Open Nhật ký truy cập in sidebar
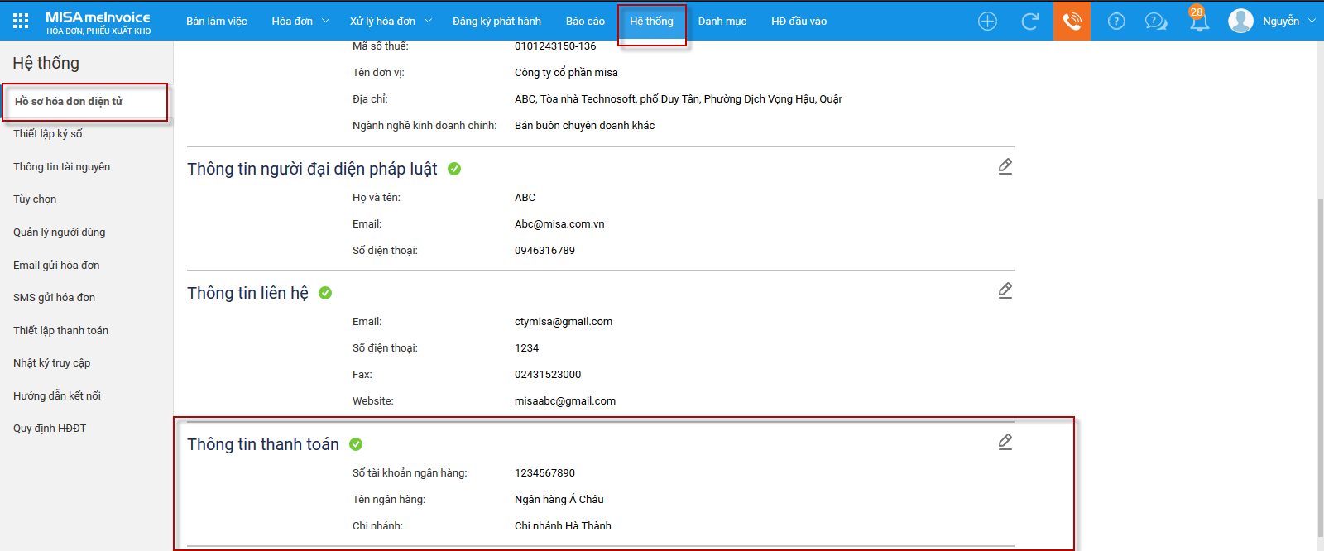 coord(52,363)
